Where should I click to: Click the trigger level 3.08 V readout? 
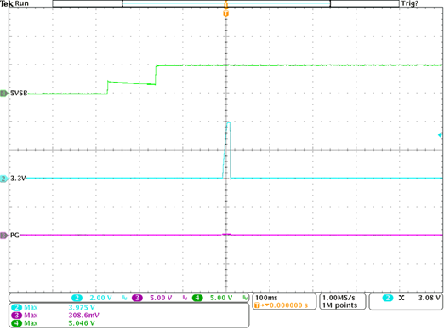430,298
